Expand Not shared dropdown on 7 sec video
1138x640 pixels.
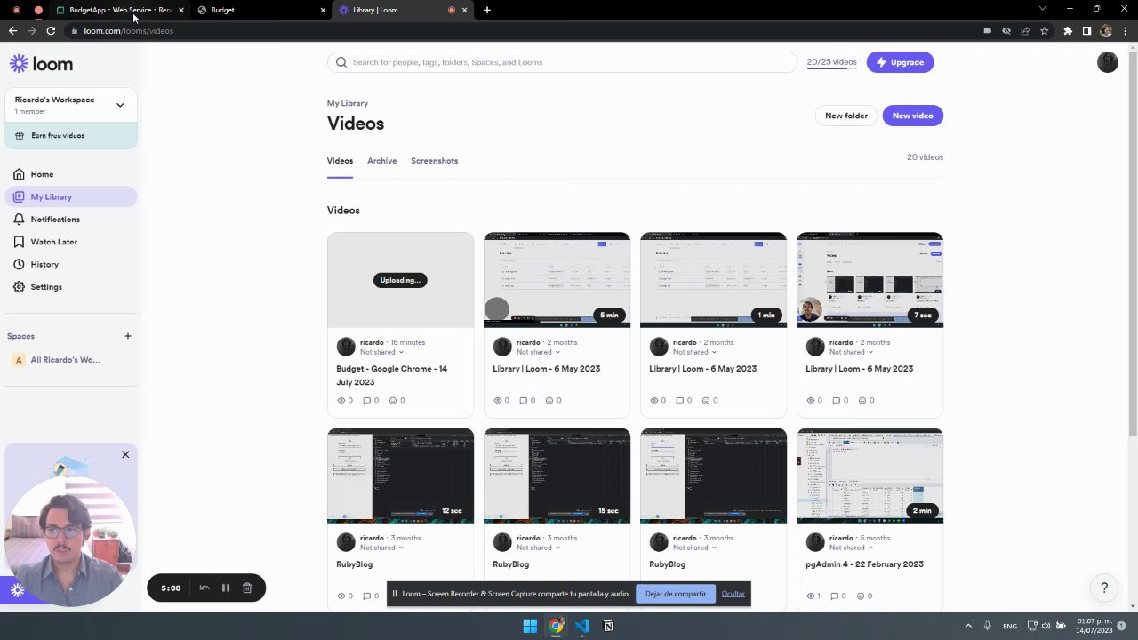851,352
